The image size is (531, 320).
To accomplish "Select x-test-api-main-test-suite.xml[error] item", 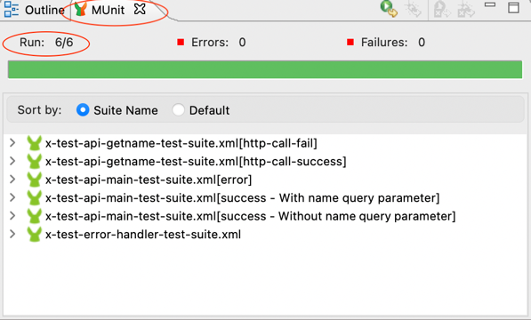I will [149, 180].
